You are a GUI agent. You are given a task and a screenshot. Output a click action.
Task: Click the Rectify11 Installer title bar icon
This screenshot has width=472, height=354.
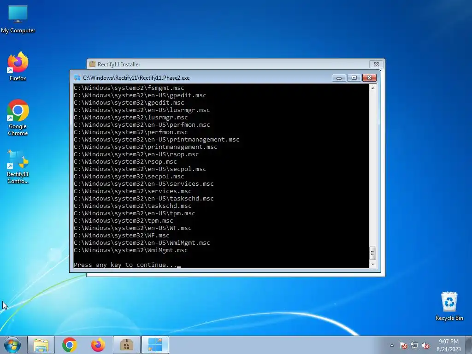pos(92,64)
